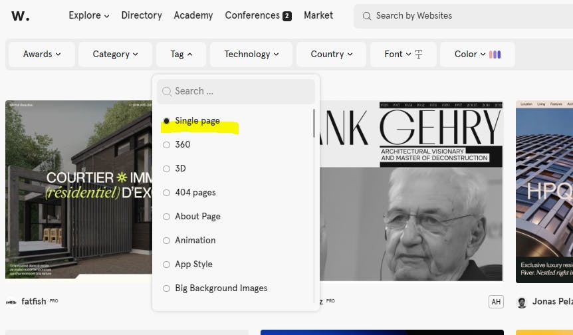Expand the Category filter dropdown
The height and width of the screenshot is (335, 573).
(115, 54)
